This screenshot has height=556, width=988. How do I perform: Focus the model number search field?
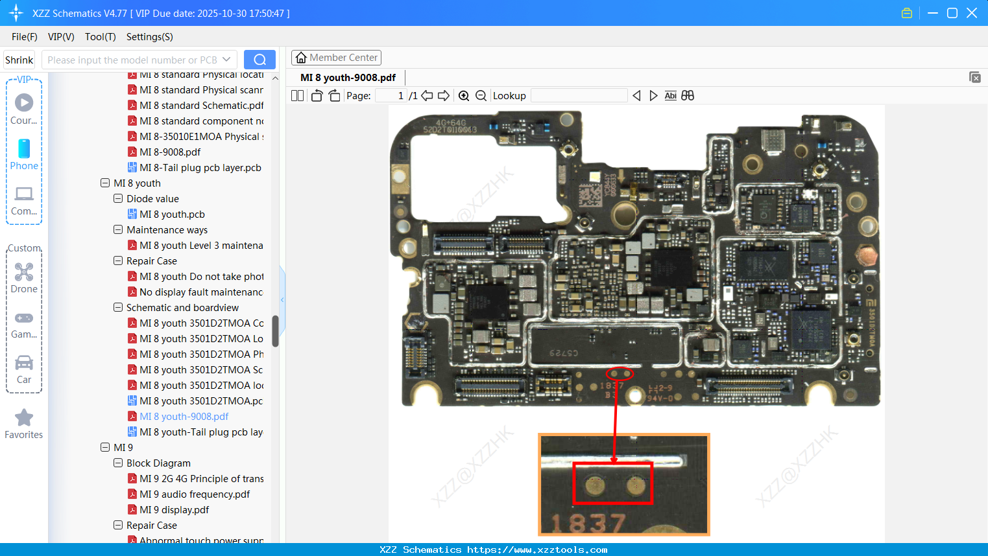click(x=132, y=60)
